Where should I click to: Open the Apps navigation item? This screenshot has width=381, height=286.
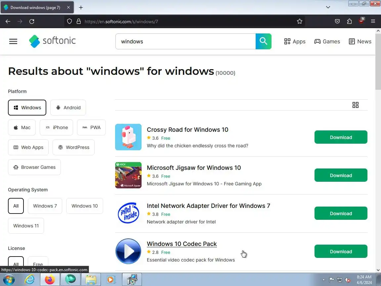pyautogui.click(x=295, y=41)
